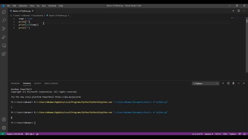The height and width of the screenshot is (139, 248).
Task: Open the terminal selector dropdown '1: Python'
Action: pyautogui.click(x=205, y=83)
